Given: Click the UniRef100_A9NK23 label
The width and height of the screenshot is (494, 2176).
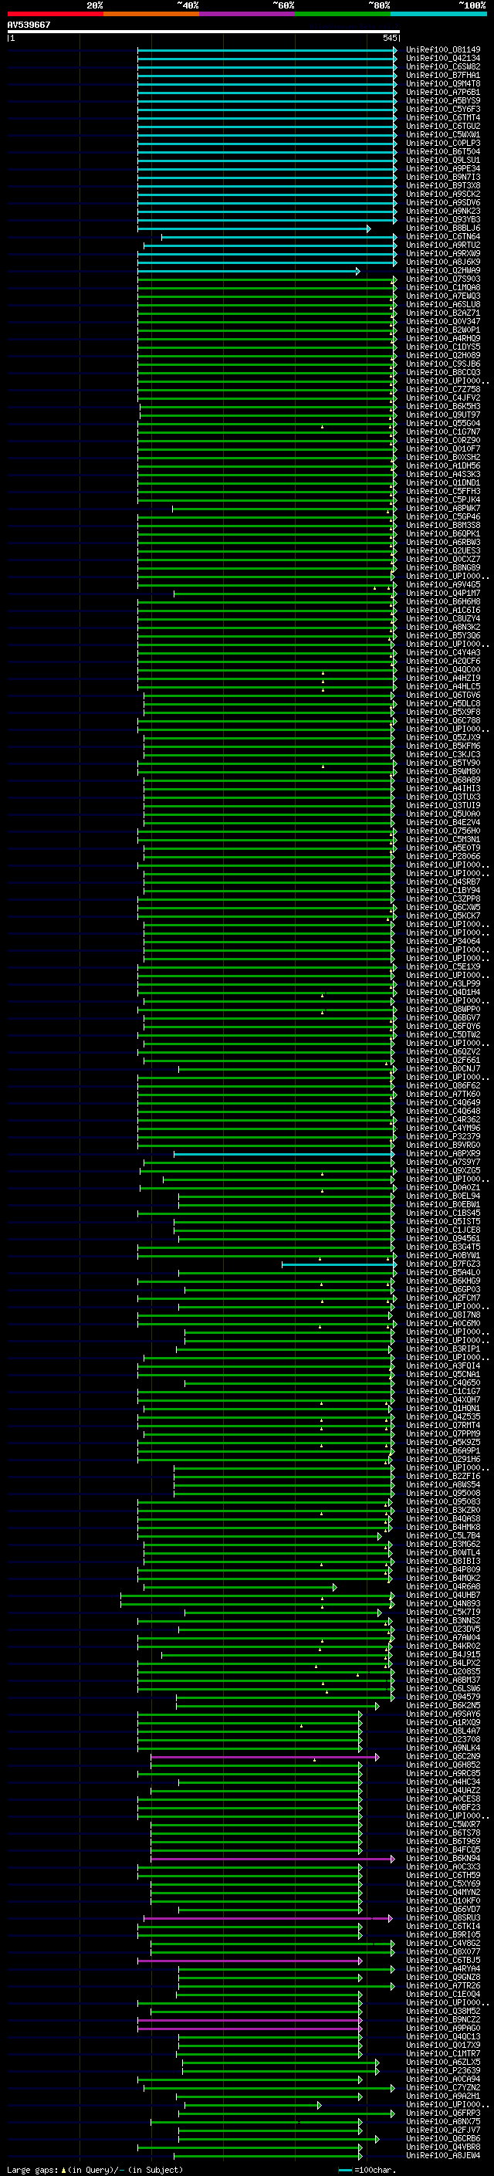Looking at the screenshot, I should tap(443, 212).
